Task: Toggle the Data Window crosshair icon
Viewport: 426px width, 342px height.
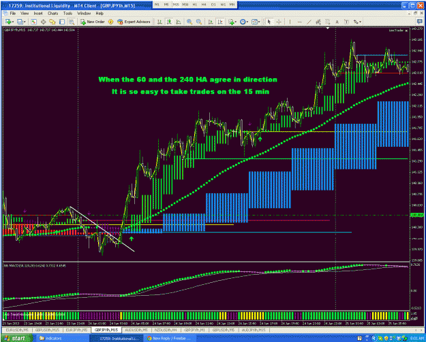Action: coord(43,22)
